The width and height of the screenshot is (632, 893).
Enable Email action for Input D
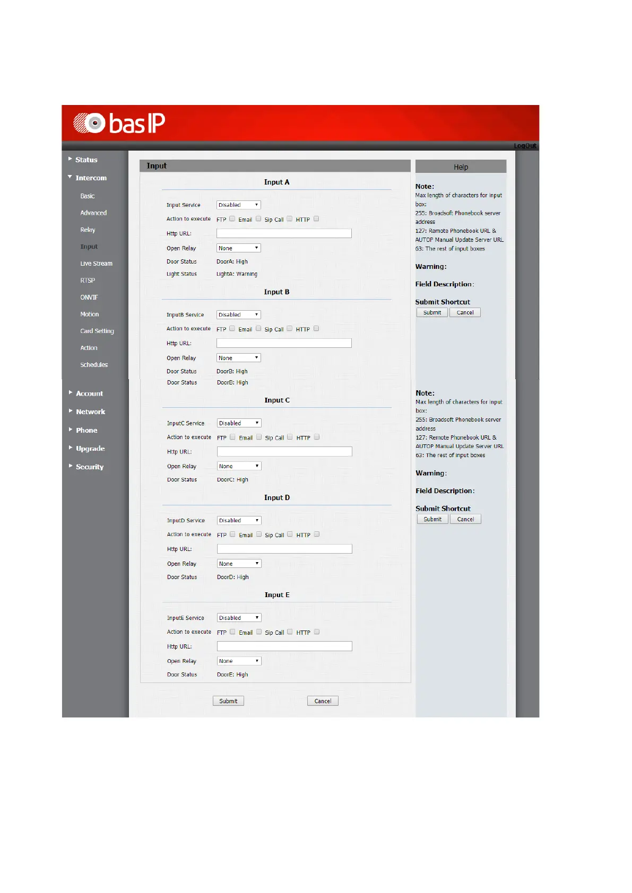coord(259,535)
